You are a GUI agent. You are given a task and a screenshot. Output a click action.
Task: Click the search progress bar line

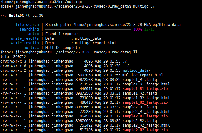(x=88, y=30)
